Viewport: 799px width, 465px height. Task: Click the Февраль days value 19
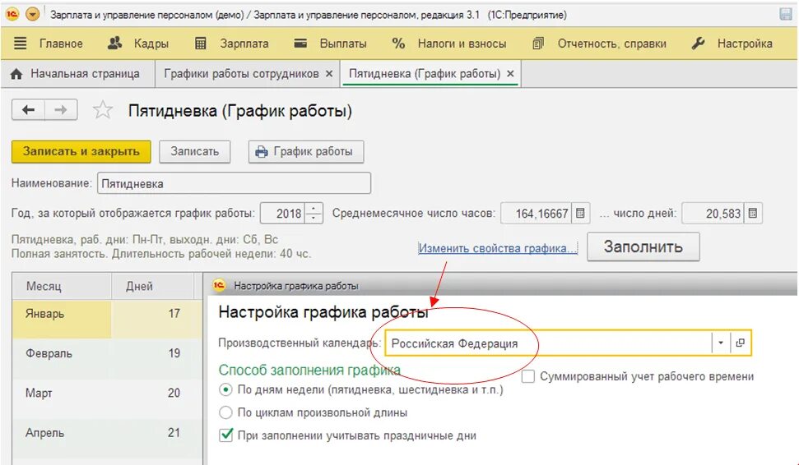pyautogui.click(x=174, y=353)
